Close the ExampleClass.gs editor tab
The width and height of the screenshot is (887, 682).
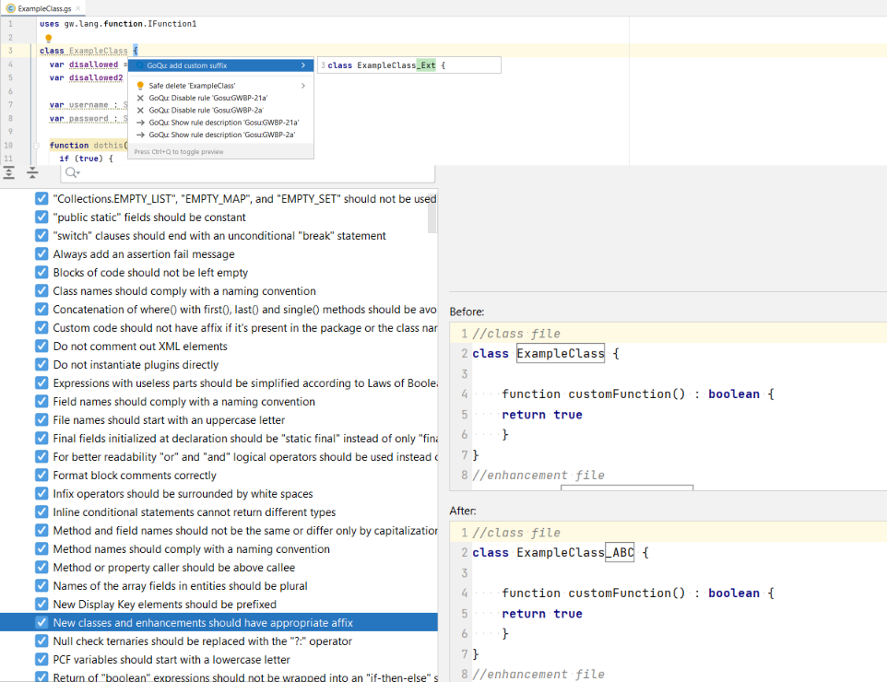click(x=79, y=7)
